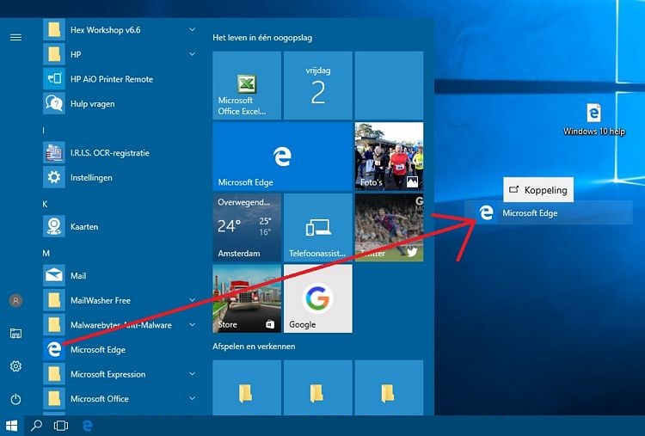
Task: Open the Amsterdam weather tile
Action: click(247, 228)
